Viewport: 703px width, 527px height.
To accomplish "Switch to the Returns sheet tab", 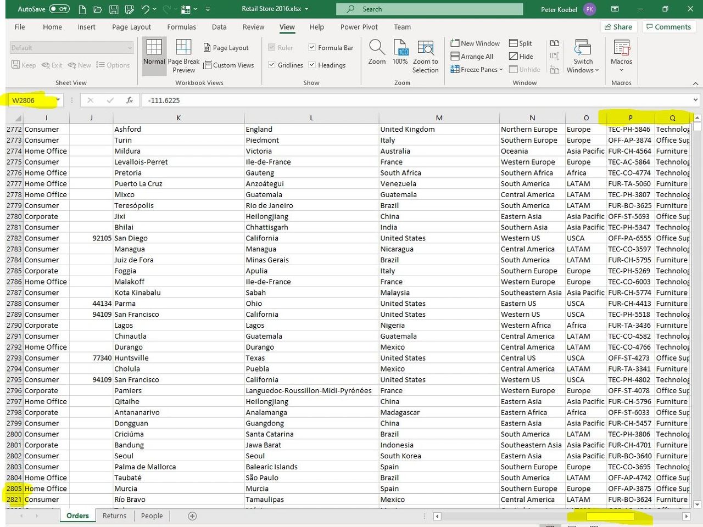I will (x=114, y=516).
